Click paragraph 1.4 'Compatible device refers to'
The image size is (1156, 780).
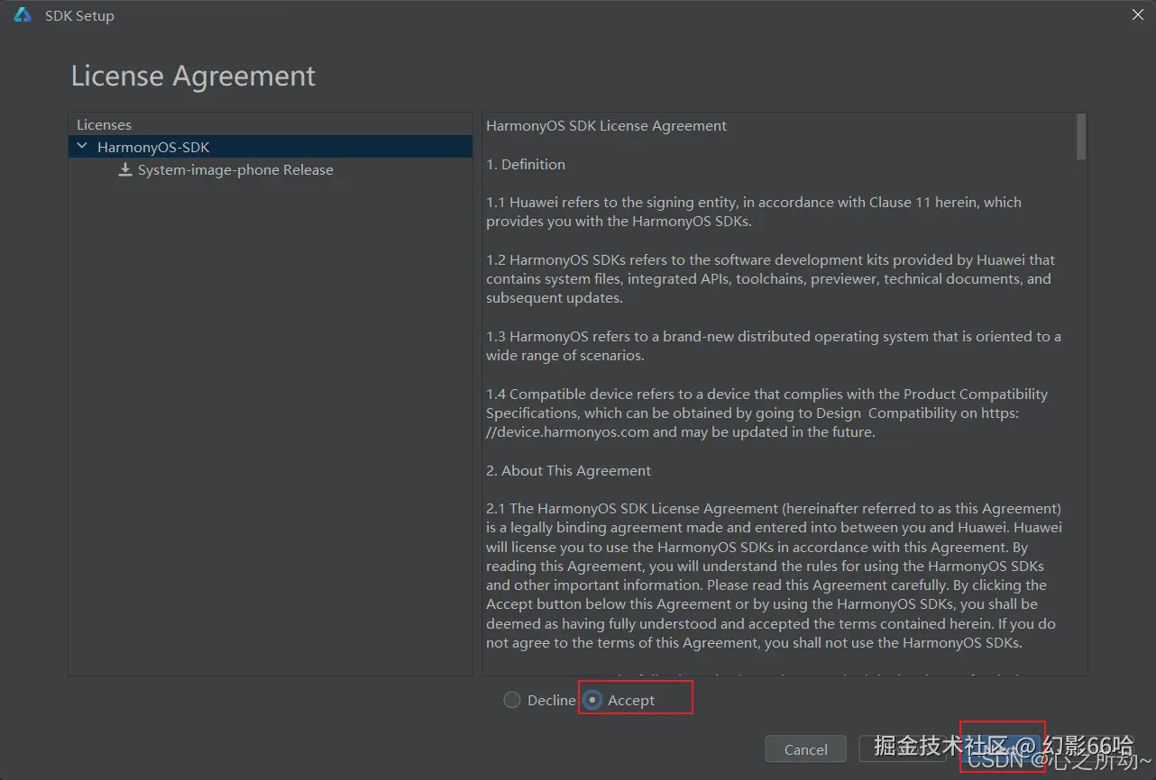(766, 413)
